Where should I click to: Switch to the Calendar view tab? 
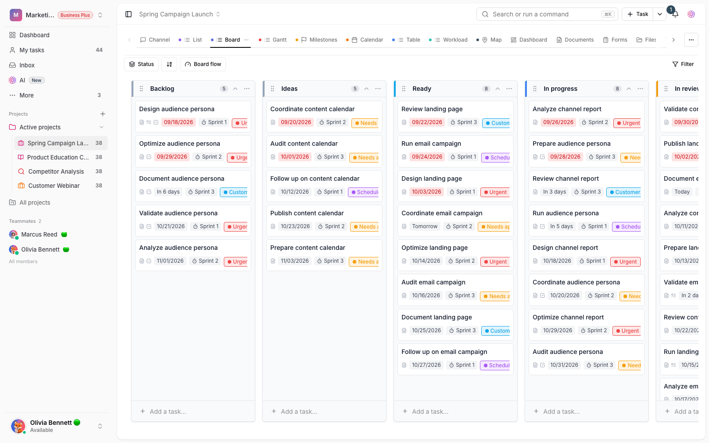pyautogui.click(x=365, y=40)
